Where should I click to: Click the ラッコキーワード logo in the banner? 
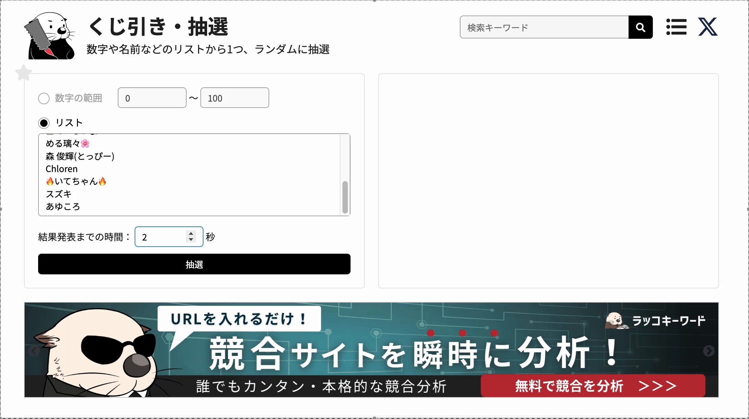click(655, 320)
